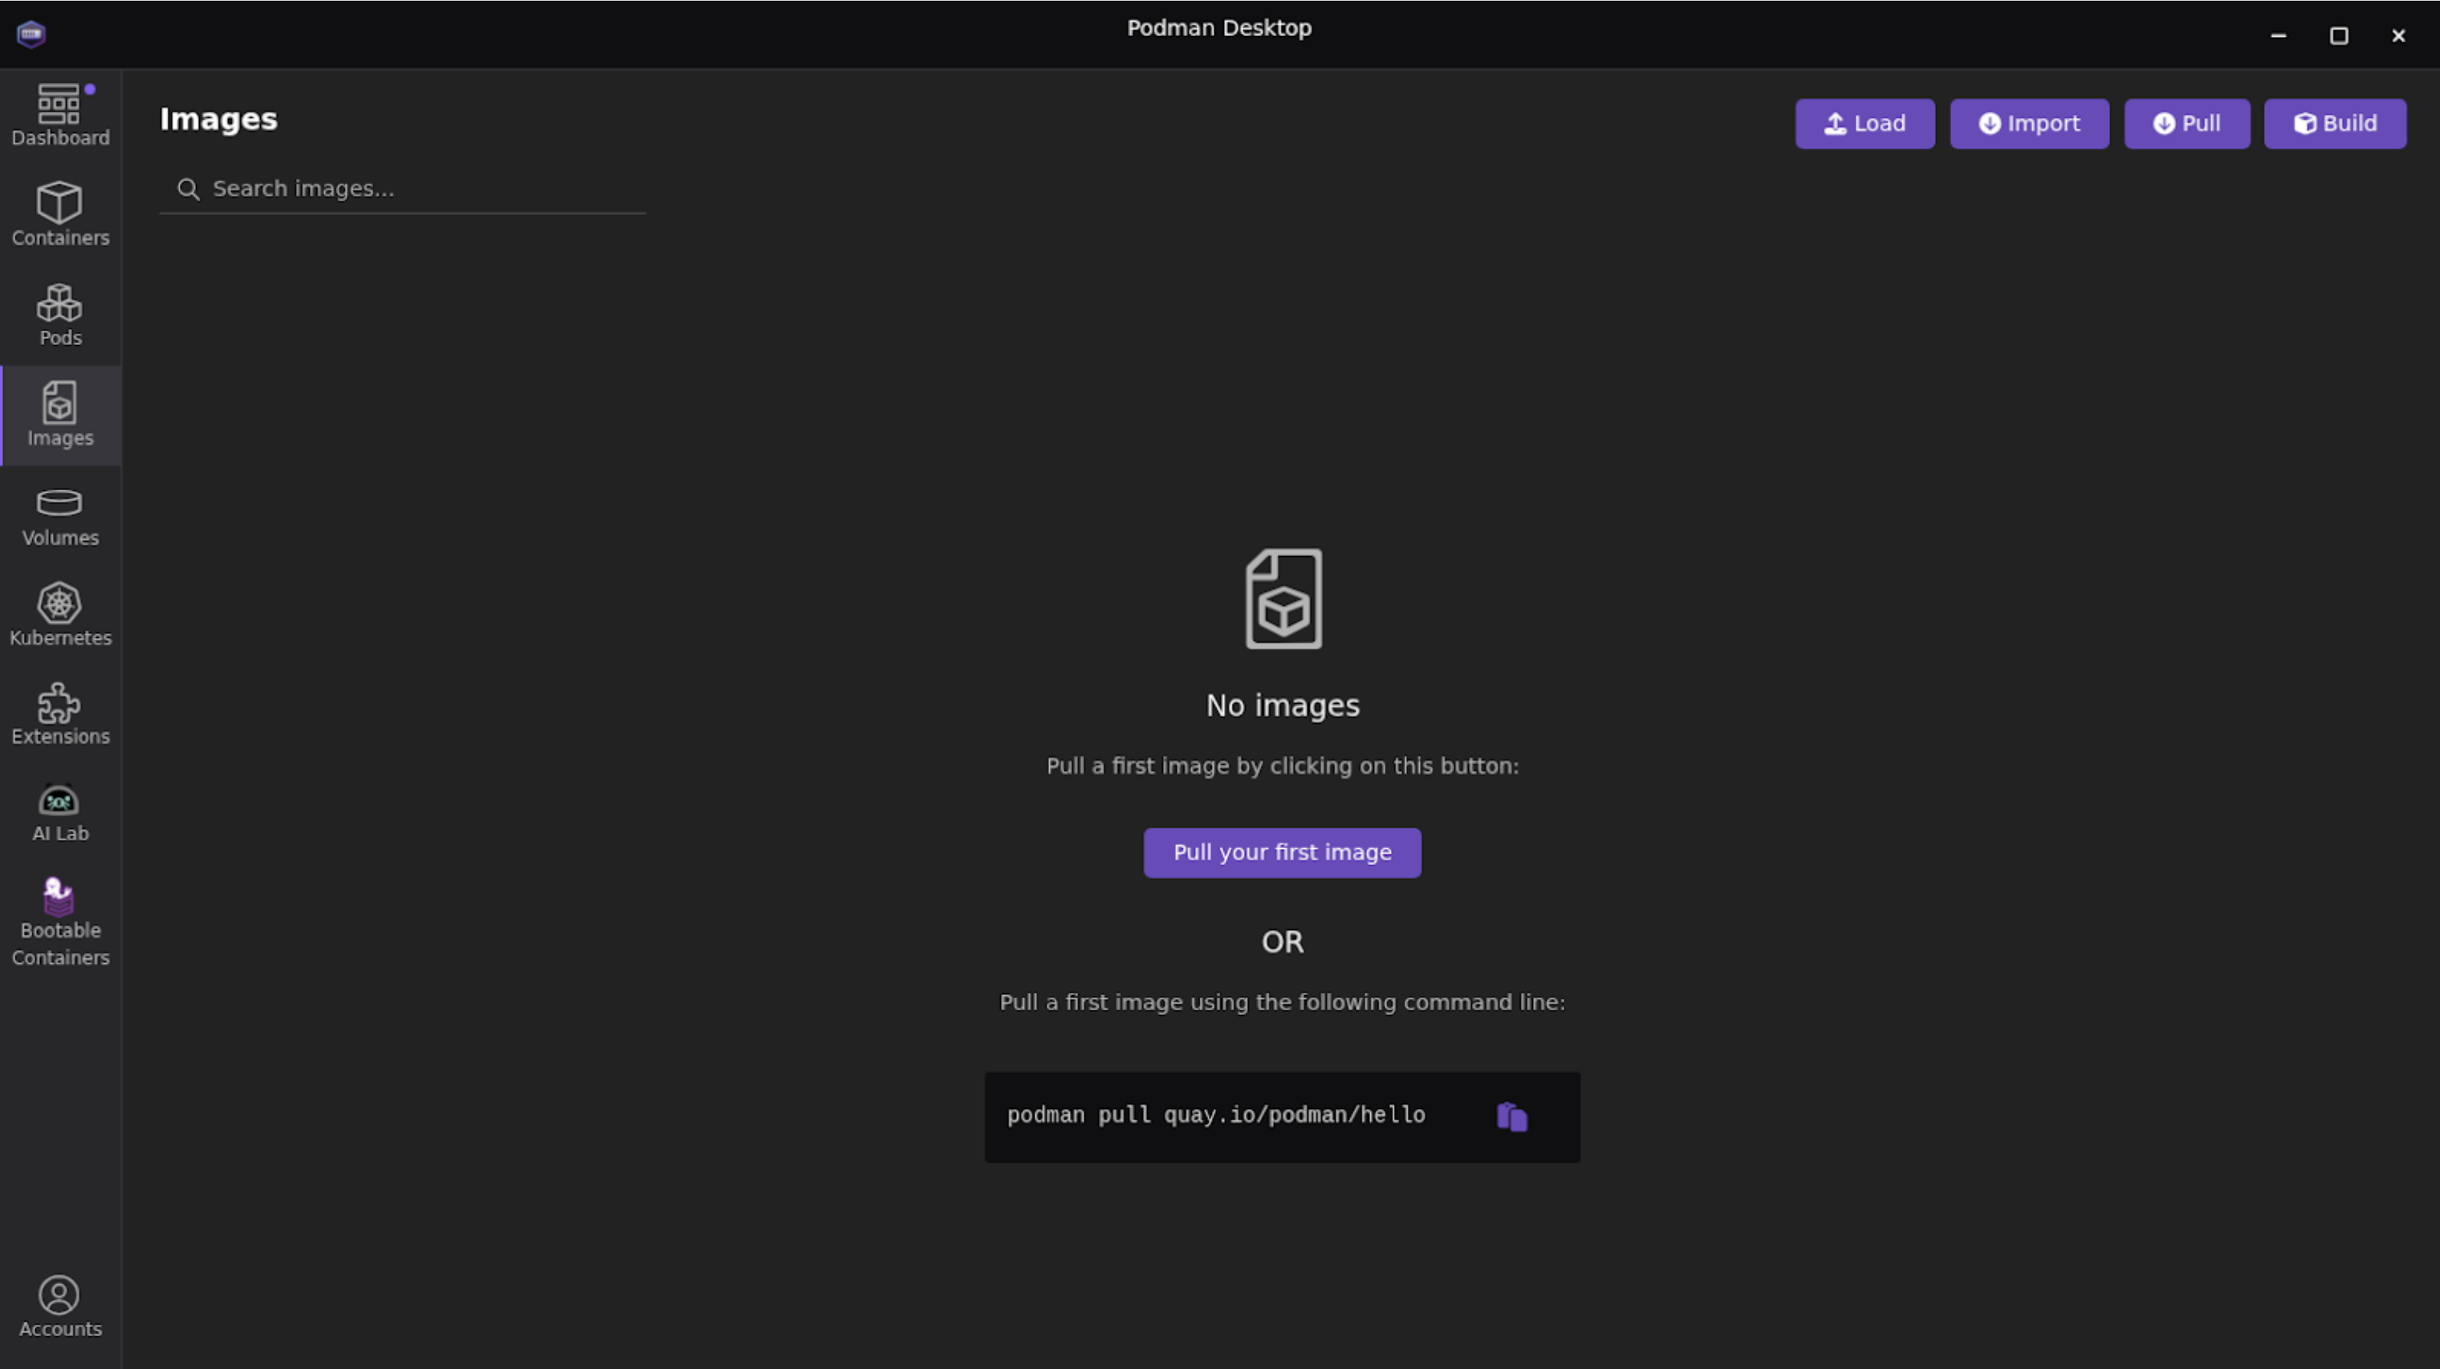The width and height of the screenshot is (2440, 1369).
Task: Click the Podman Desktop logo icon
Action: pos(31,34)
